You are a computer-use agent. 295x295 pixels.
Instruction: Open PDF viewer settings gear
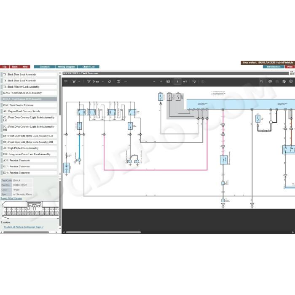coord(291,81)
